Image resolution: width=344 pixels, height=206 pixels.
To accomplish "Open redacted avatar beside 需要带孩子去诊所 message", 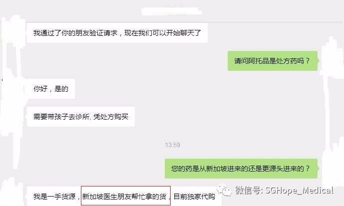I will (x=13, y=117).
